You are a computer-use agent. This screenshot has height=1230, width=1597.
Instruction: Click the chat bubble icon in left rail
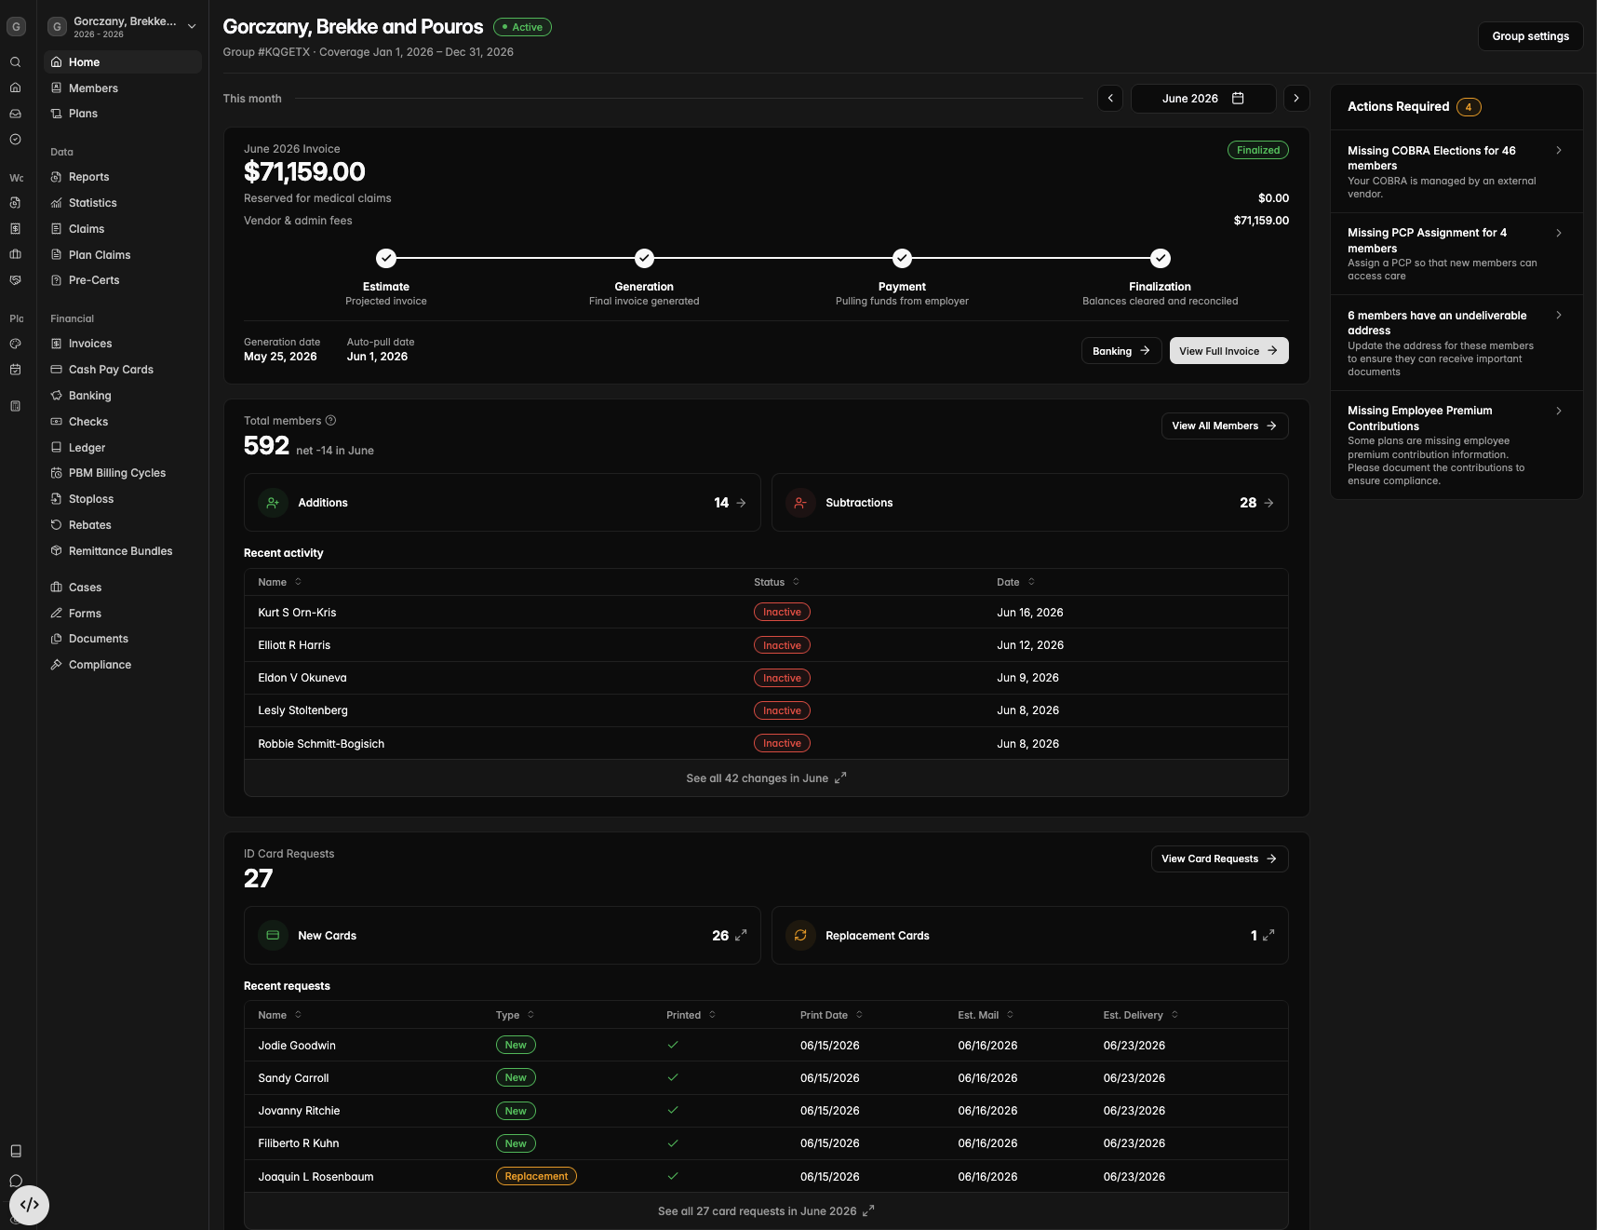click(16, 1181)
